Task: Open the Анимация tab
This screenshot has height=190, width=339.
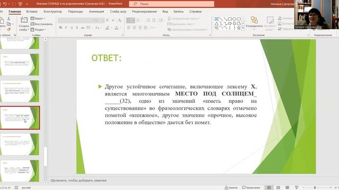Action: (96, 12)
